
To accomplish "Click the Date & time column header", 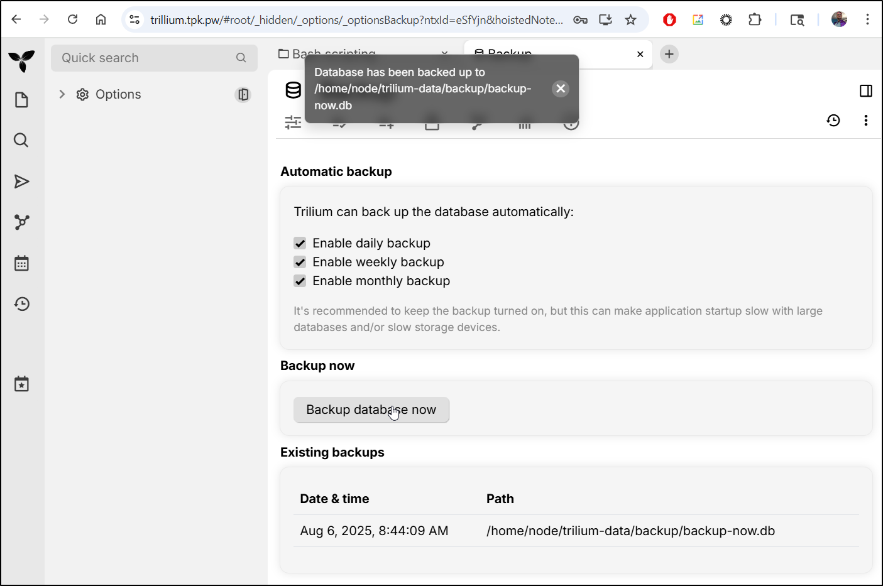I will 334,499.
